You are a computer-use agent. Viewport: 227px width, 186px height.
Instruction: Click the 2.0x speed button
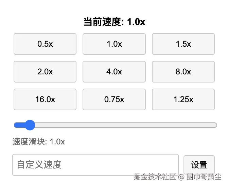point(45,72)
